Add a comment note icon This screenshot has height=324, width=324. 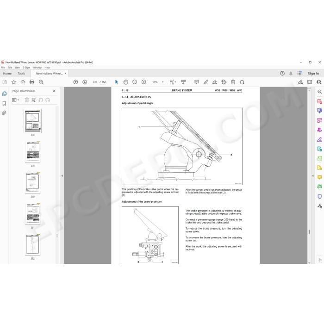(197, 82)
